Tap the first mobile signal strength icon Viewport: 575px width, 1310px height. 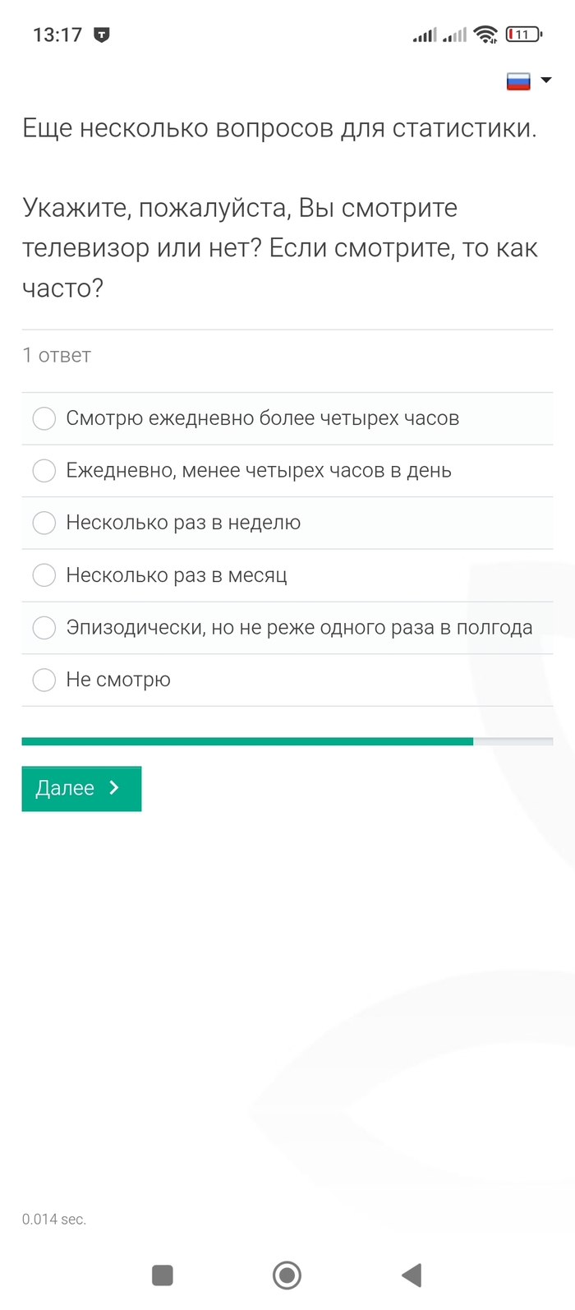pyautogui.click(x=425, y=35)
